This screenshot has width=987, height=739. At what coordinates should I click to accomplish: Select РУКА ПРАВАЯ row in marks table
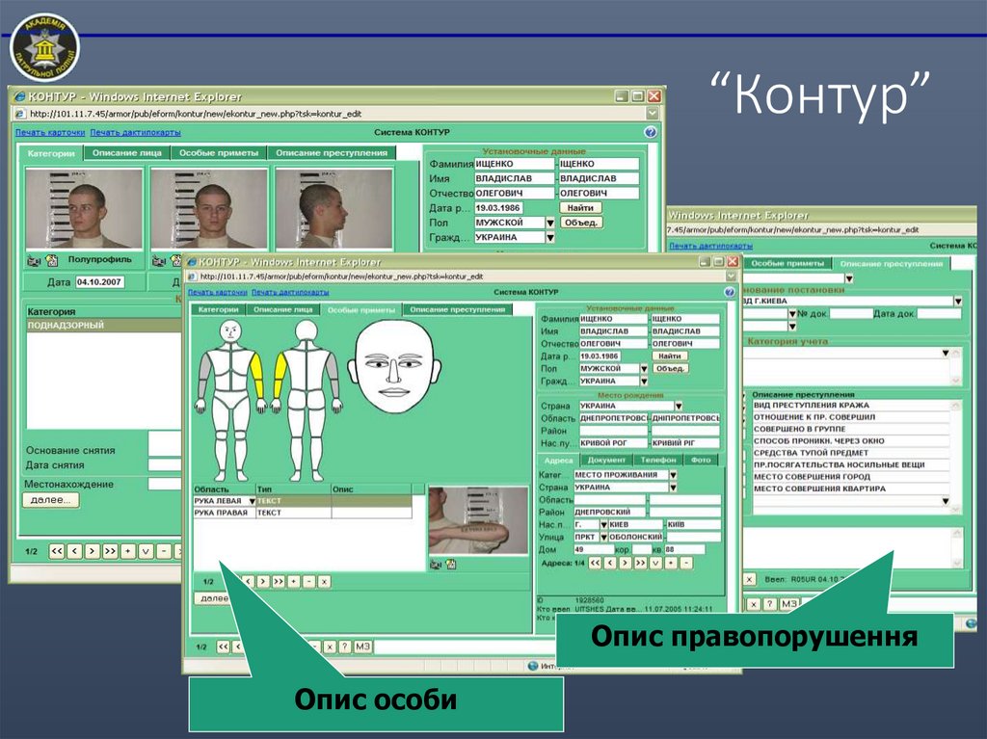303,513
